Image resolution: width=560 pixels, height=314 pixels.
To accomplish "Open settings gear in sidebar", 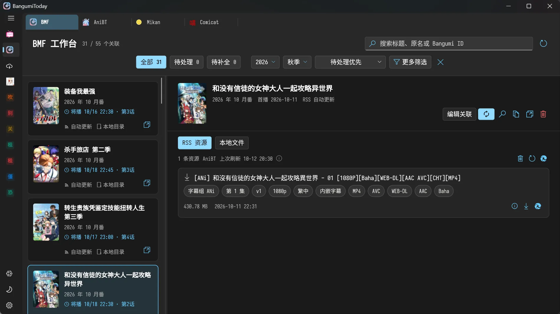I will (x=9, y=305).
